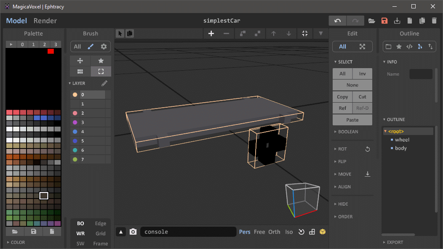Expand the EXPORT section

tap(395, 242)
